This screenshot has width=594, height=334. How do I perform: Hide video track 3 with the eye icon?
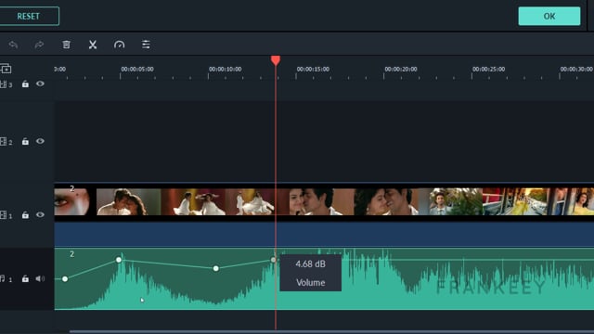coord(40,83)
